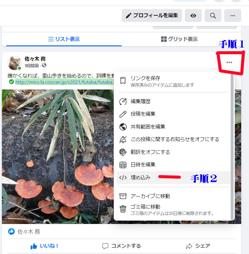
Task: Click the profile search magnifier icon
Action: click(x=213, y=16)
